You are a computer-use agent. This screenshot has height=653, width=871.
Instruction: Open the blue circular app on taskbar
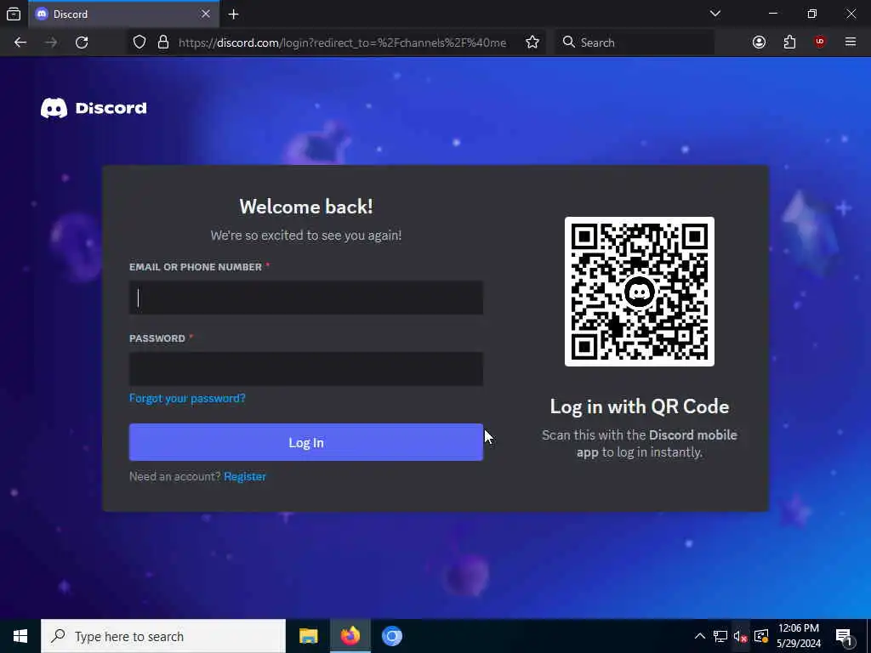click(x=391, y=636)
